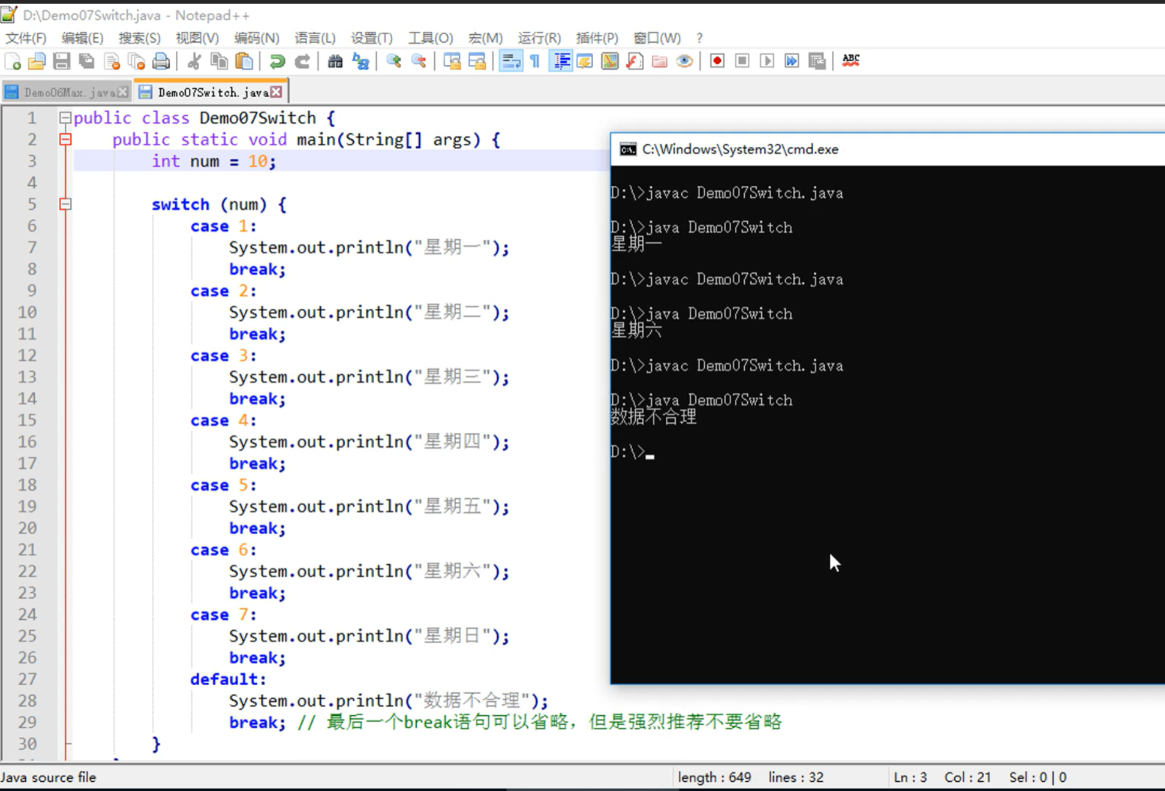Toggle the word wrap toolbar button
The height and width of the screenshot is (791, 1165).
[511, 61]
